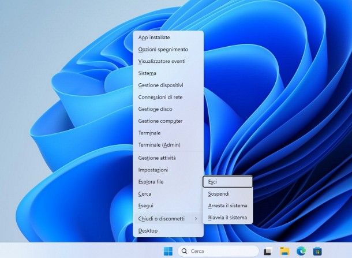Viewport: 352px width, 258px height.
Task: Click the Windows Start button
Action: pyautogui.click(x=168, y=251)
